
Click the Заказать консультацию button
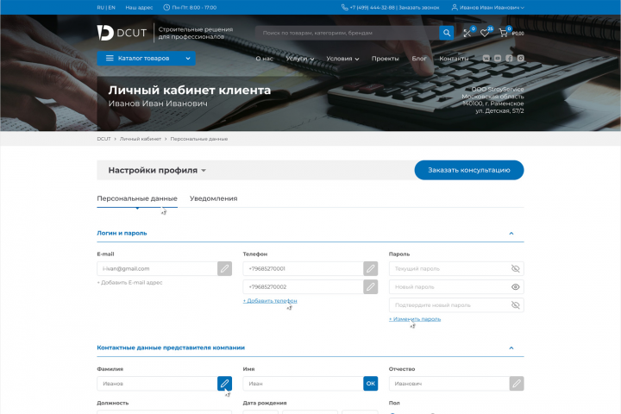coord(469,170)
